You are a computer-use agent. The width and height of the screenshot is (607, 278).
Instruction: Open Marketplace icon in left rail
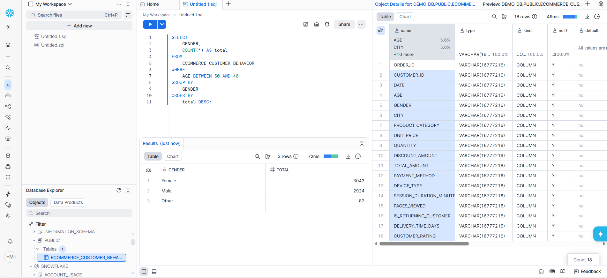8,139
